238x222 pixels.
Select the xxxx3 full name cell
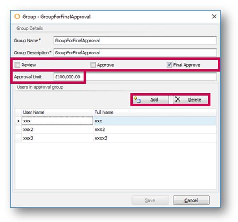coord(155,138)
